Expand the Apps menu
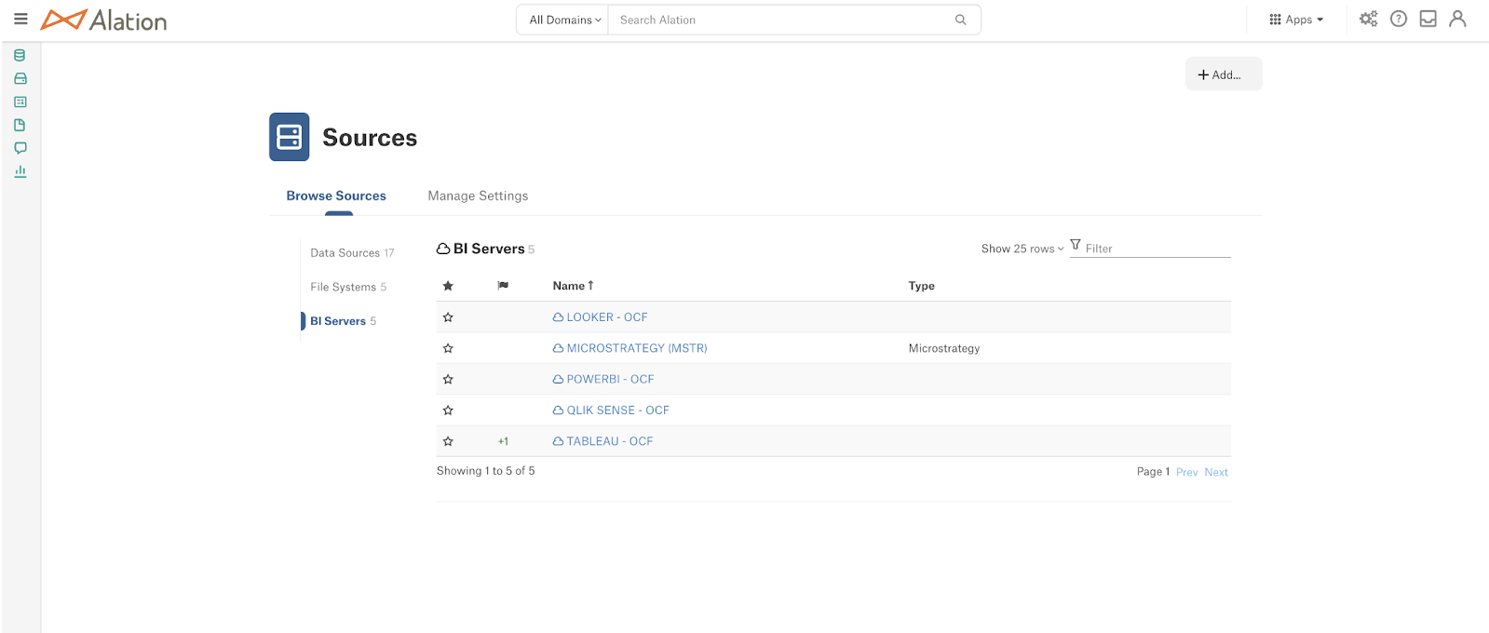1489x633 pixels. click(x=1296, y=20)
